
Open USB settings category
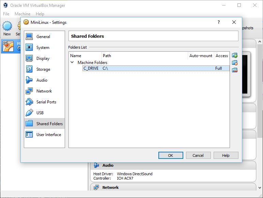pos(44,113)
